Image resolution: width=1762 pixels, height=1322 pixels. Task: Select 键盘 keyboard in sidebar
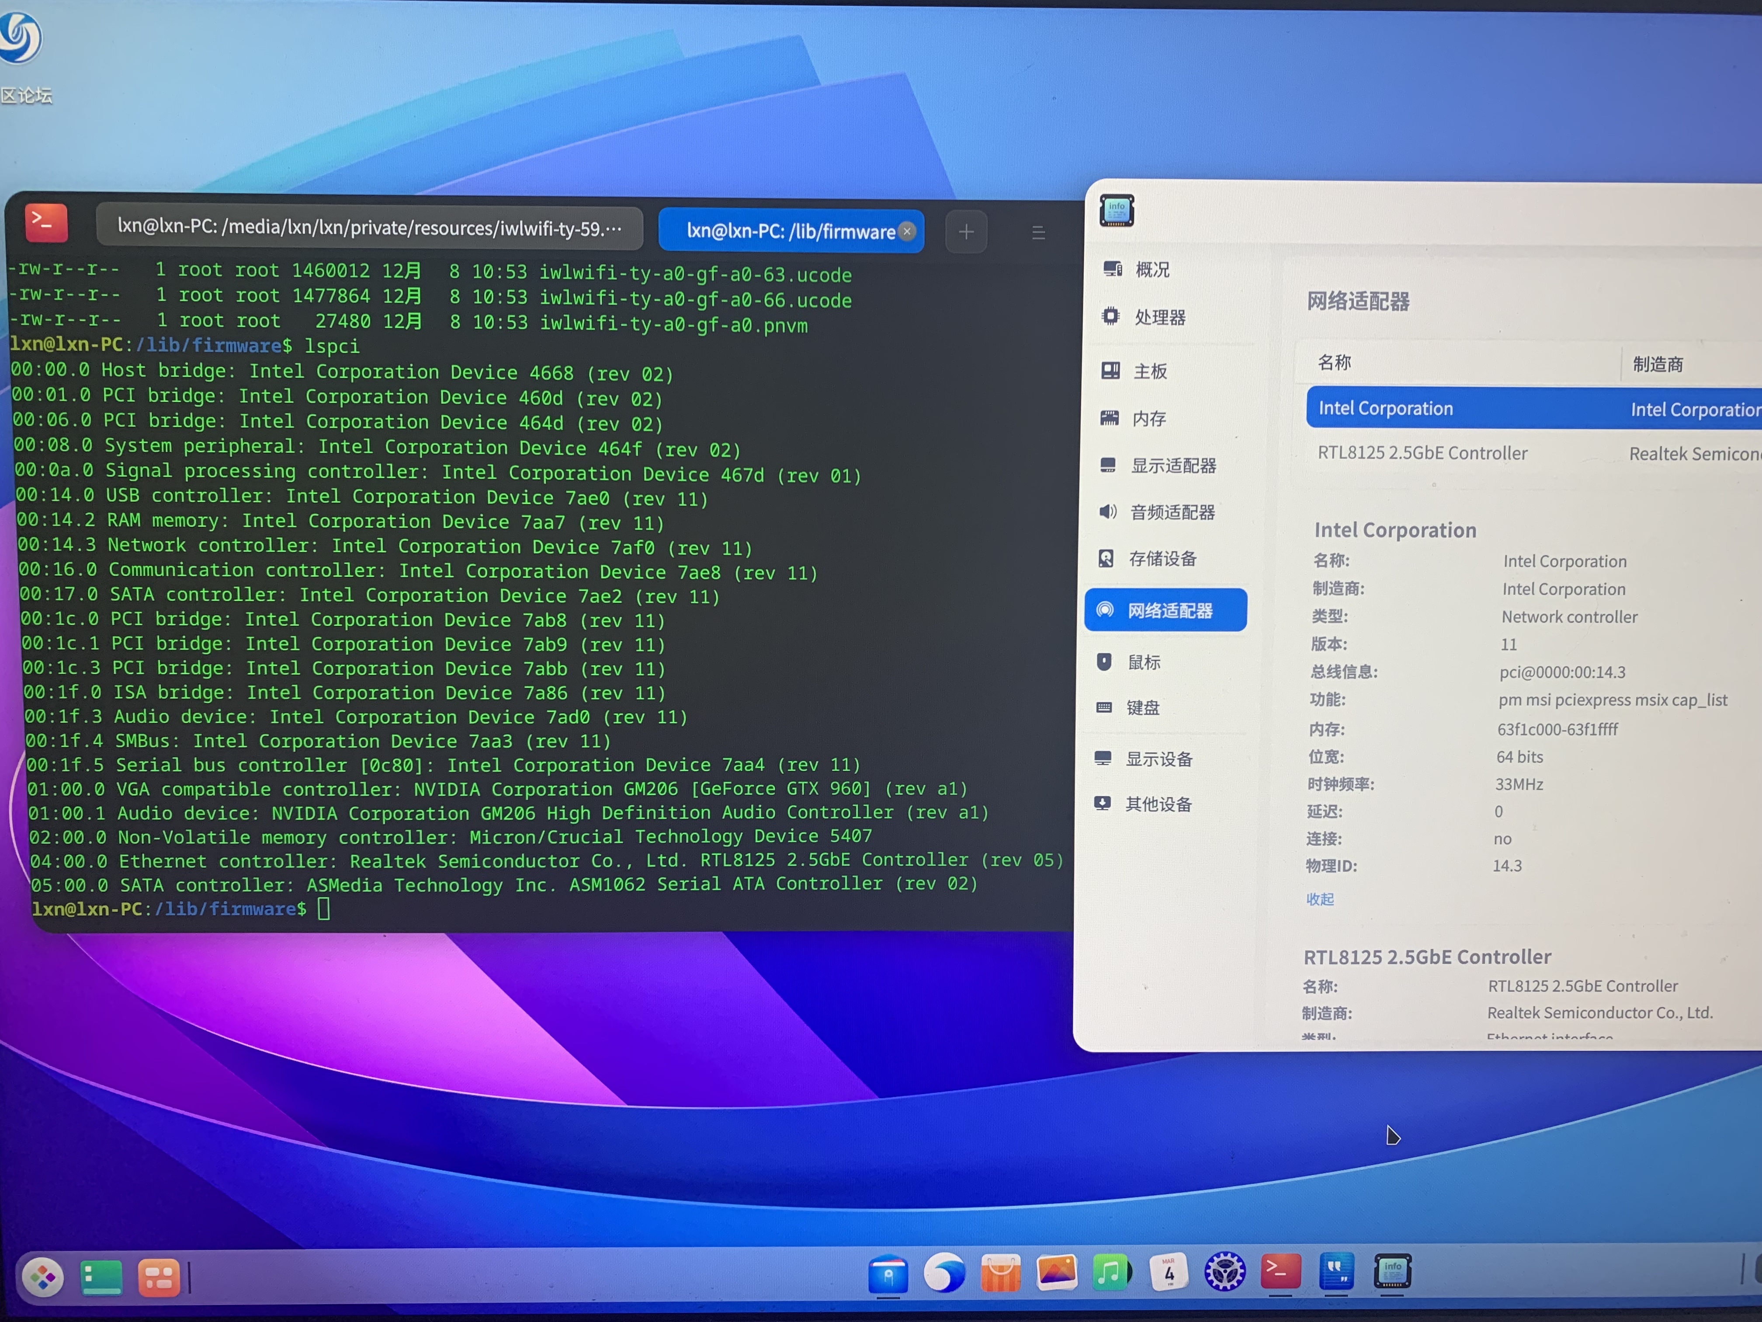point(1142,708)
